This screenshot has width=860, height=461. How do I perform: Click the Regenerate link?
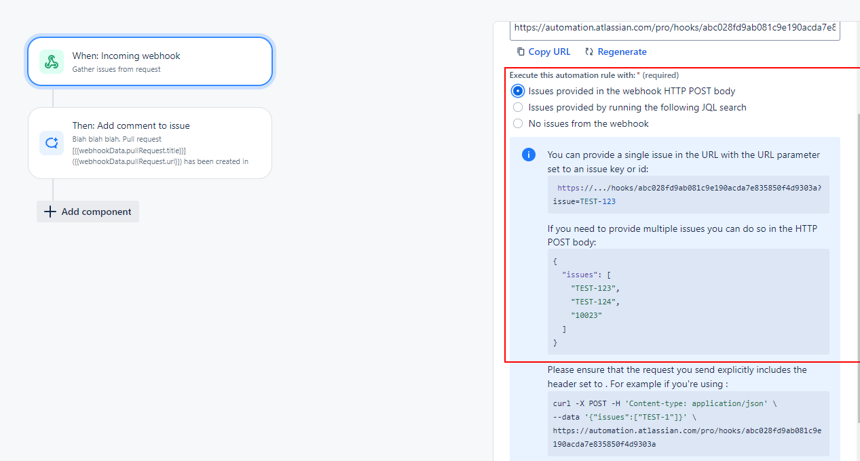pyautogui.click(x=622, y=52)
